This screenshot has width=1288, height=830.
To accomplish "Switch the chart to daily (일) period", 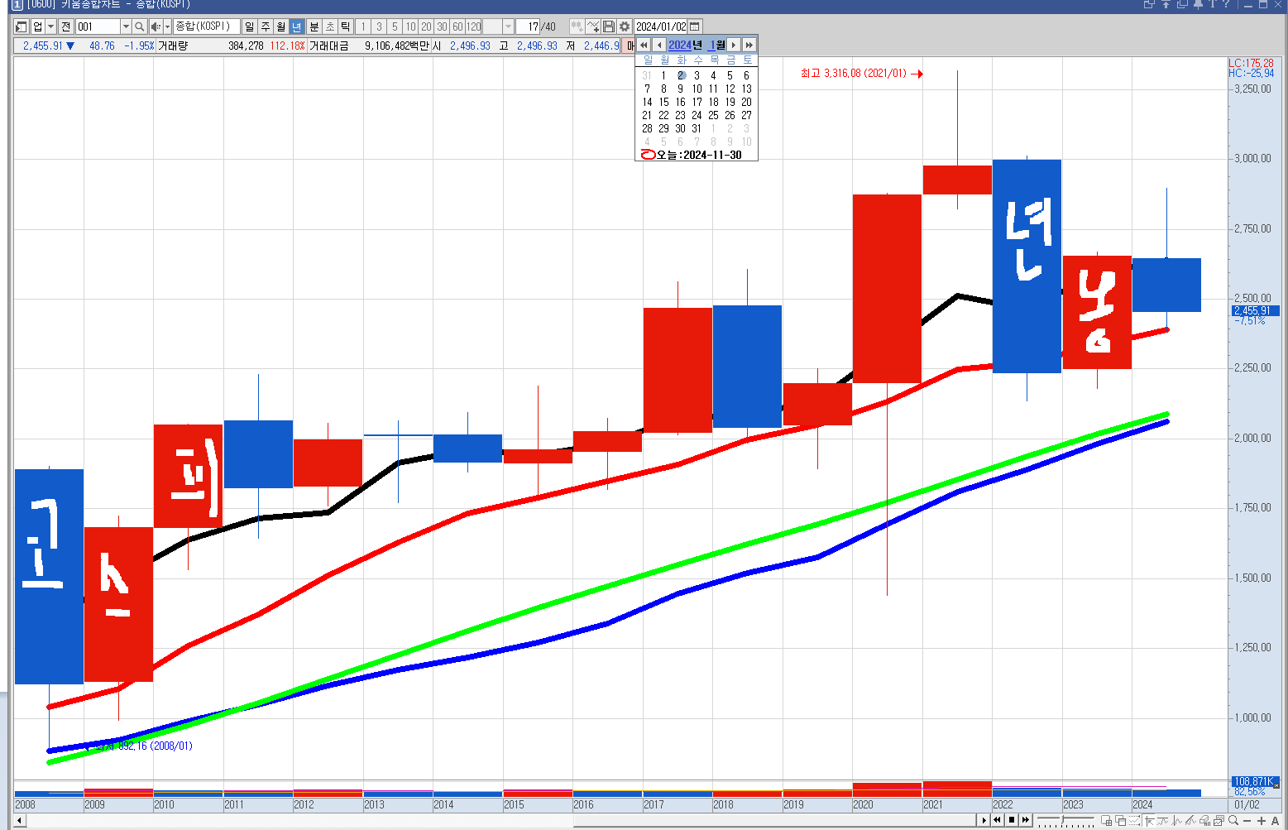I will tap(250, 26).
